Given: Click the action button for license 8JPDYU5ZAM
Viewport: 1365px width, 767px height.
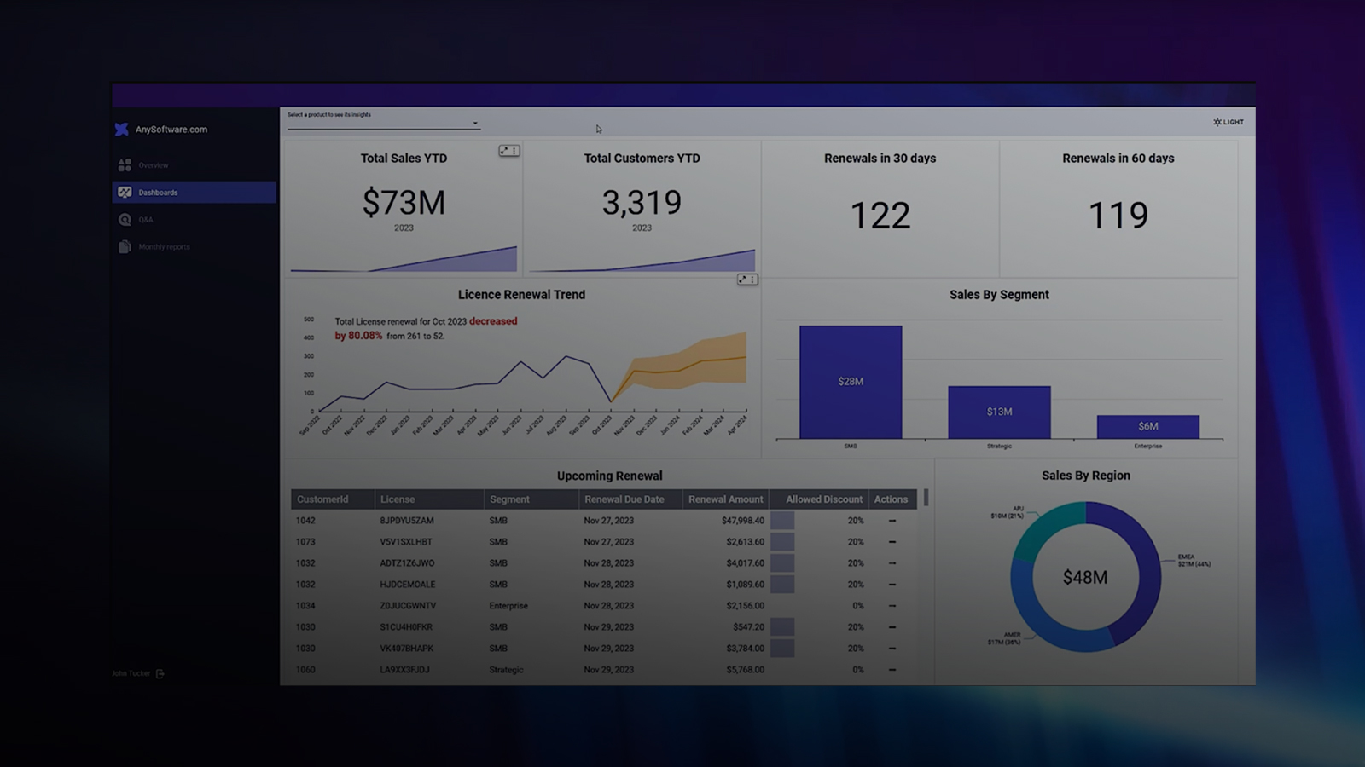Looking at the screenshot, I should (892, 521).
